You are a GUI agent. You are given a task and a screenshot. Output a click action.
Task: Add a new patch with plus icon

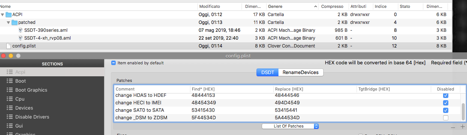point(463,127)
